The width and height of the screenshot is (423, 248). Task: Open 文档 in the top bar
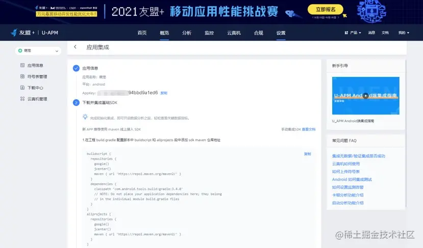385,33
